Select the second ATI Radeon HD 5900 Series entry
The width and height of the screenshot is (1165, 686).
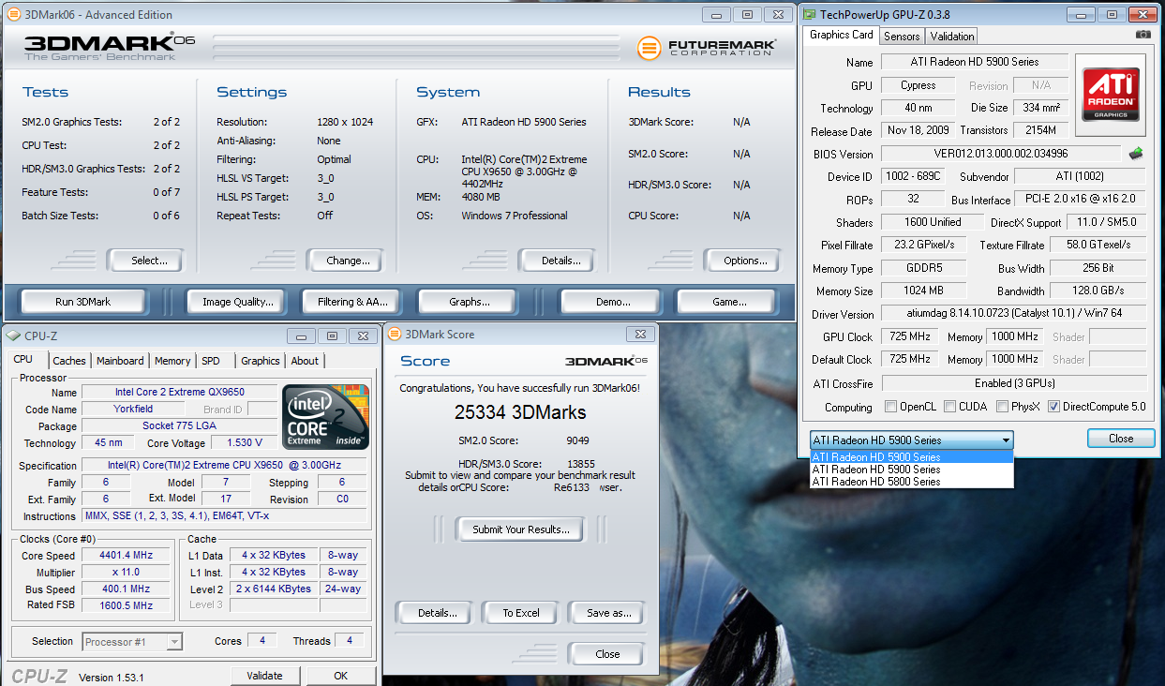[x=912, y=470]
